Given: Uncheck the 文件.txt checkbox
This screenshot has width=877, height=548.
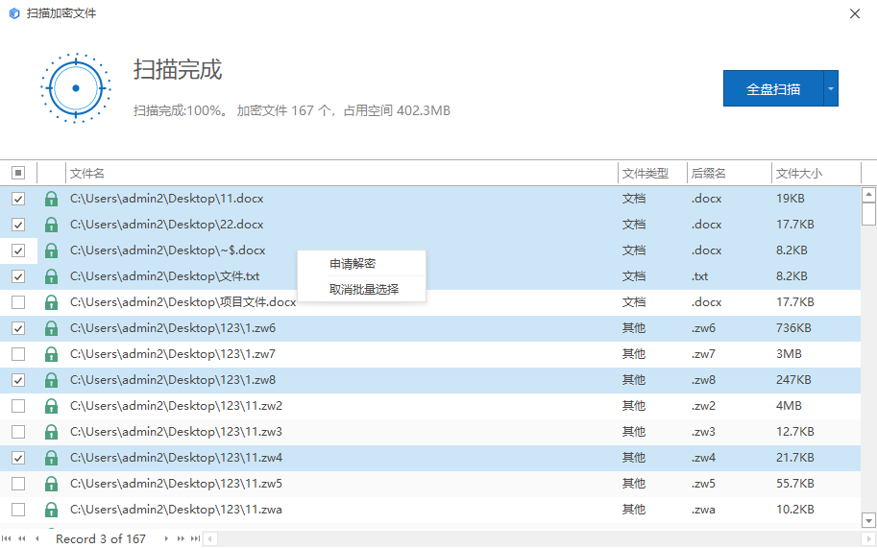Looking at the screenshot, I should [18, 276].
